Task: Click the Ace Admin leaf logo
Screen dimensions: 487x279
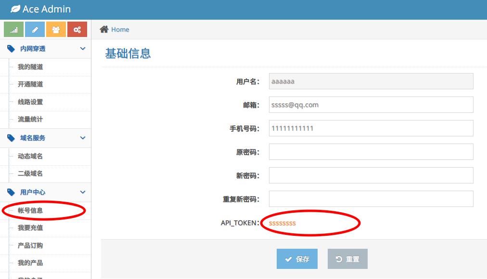Action: 15,9
